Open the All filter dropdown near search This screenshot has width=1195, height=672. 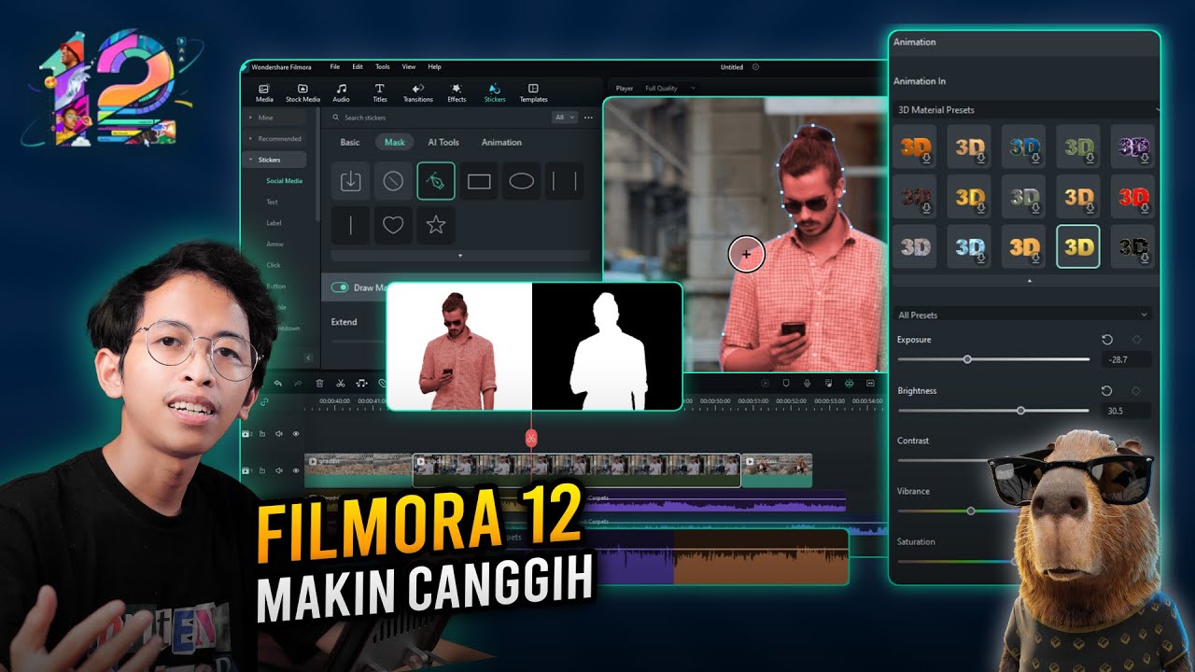coord(565,118)
